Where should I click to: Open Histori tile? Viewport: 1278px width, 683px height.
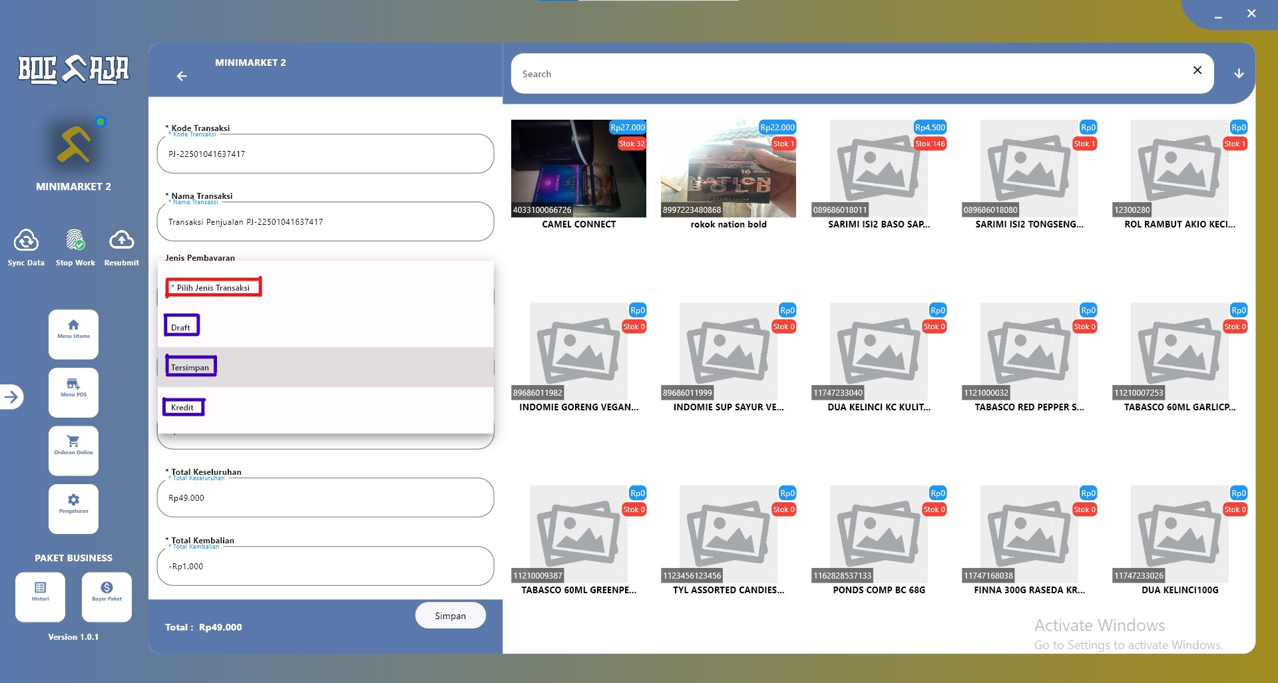coord(40,597)
